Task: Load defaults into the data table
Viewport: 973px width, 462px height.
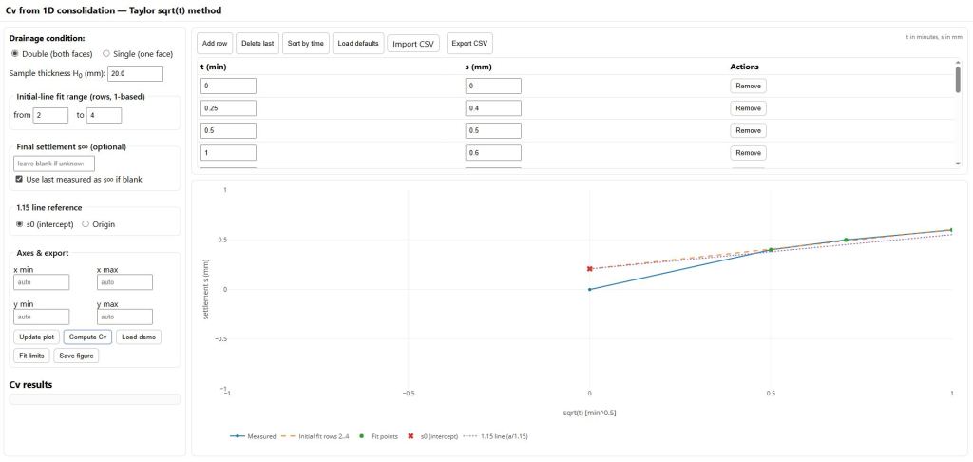Action: click(358, 44)
